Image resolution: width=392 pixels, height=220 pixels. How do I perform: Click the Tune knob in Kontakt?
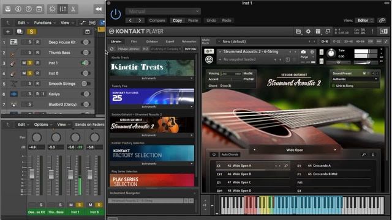tap(331, 53)
